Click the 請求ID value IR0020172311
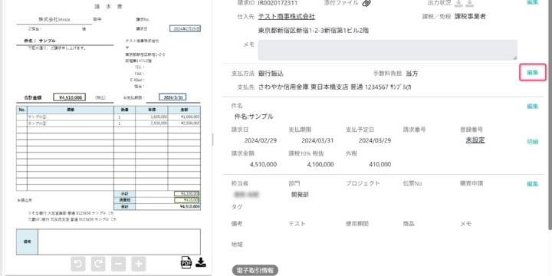 [x=278, y=3]
